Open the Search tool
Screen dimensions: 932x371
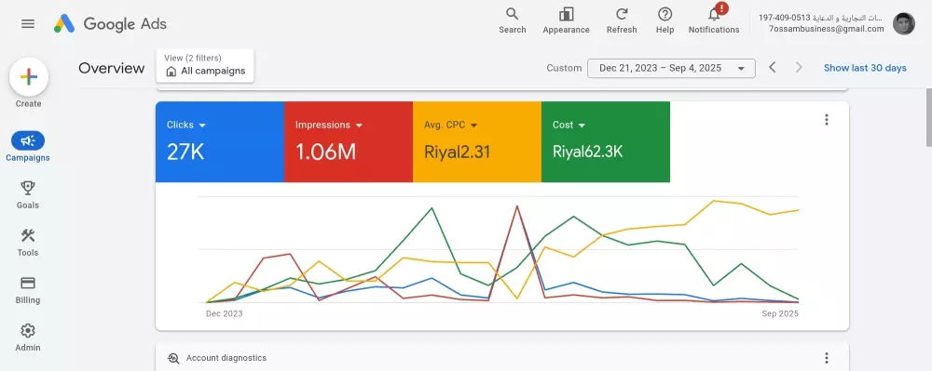512,20
